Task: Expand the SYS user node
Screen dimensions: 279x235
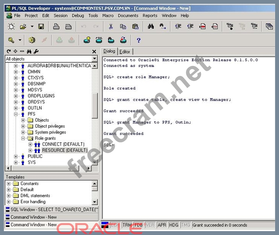Action: pyautogui.click(x=16, y=162)
